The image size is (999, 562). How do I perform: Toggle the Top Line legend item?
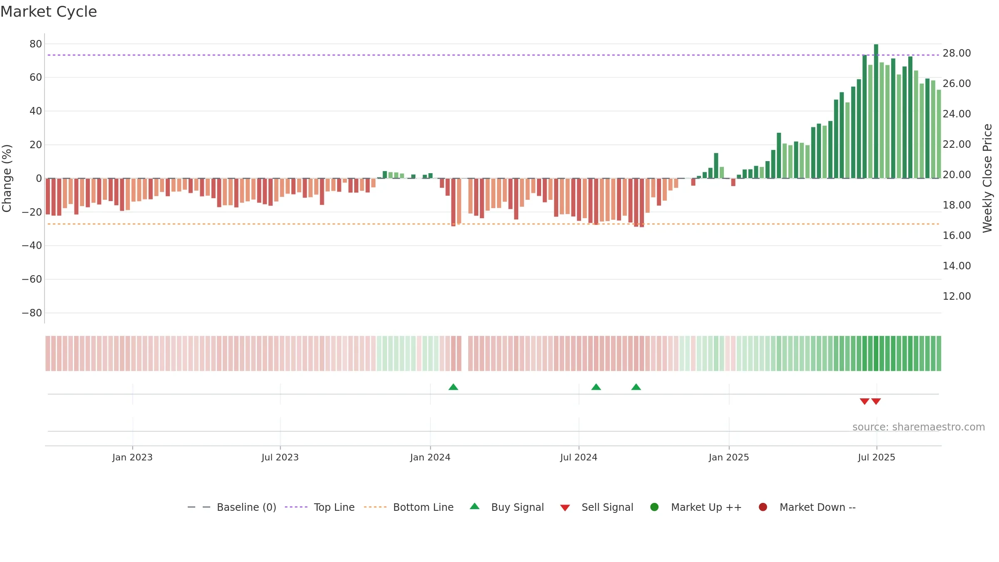[320, 507]
